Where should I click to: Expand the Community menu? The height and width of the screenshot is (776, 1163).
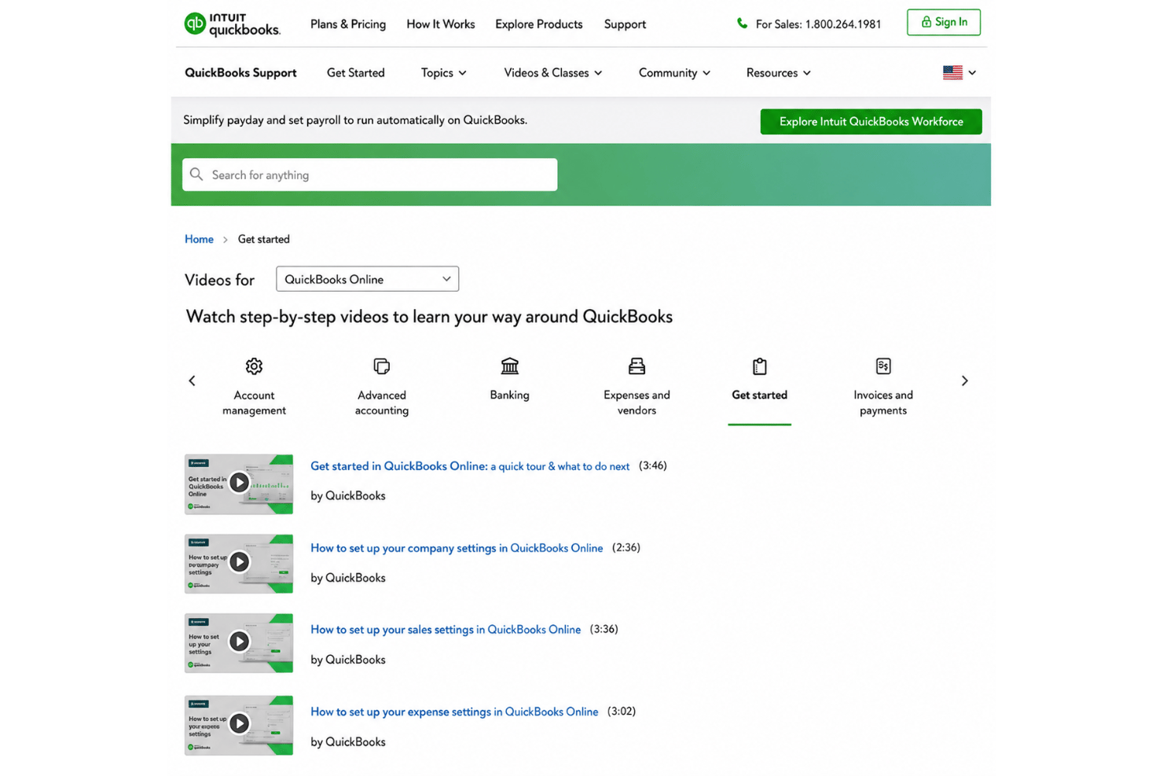(x=674, y=72)
